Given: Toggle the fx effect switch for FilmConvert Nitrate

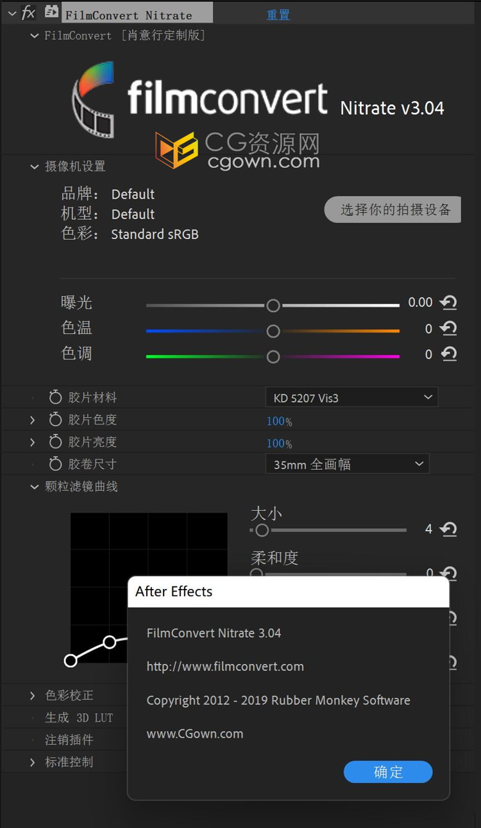Looking at the screenshot, I should 28,13.
